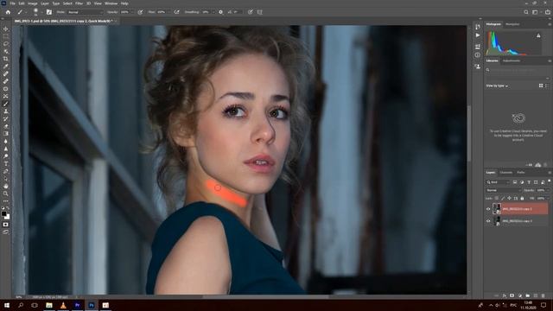This screenshot has width=553, height=311.
Task: Select the Hand tool
Action: (x=6, y=186)
